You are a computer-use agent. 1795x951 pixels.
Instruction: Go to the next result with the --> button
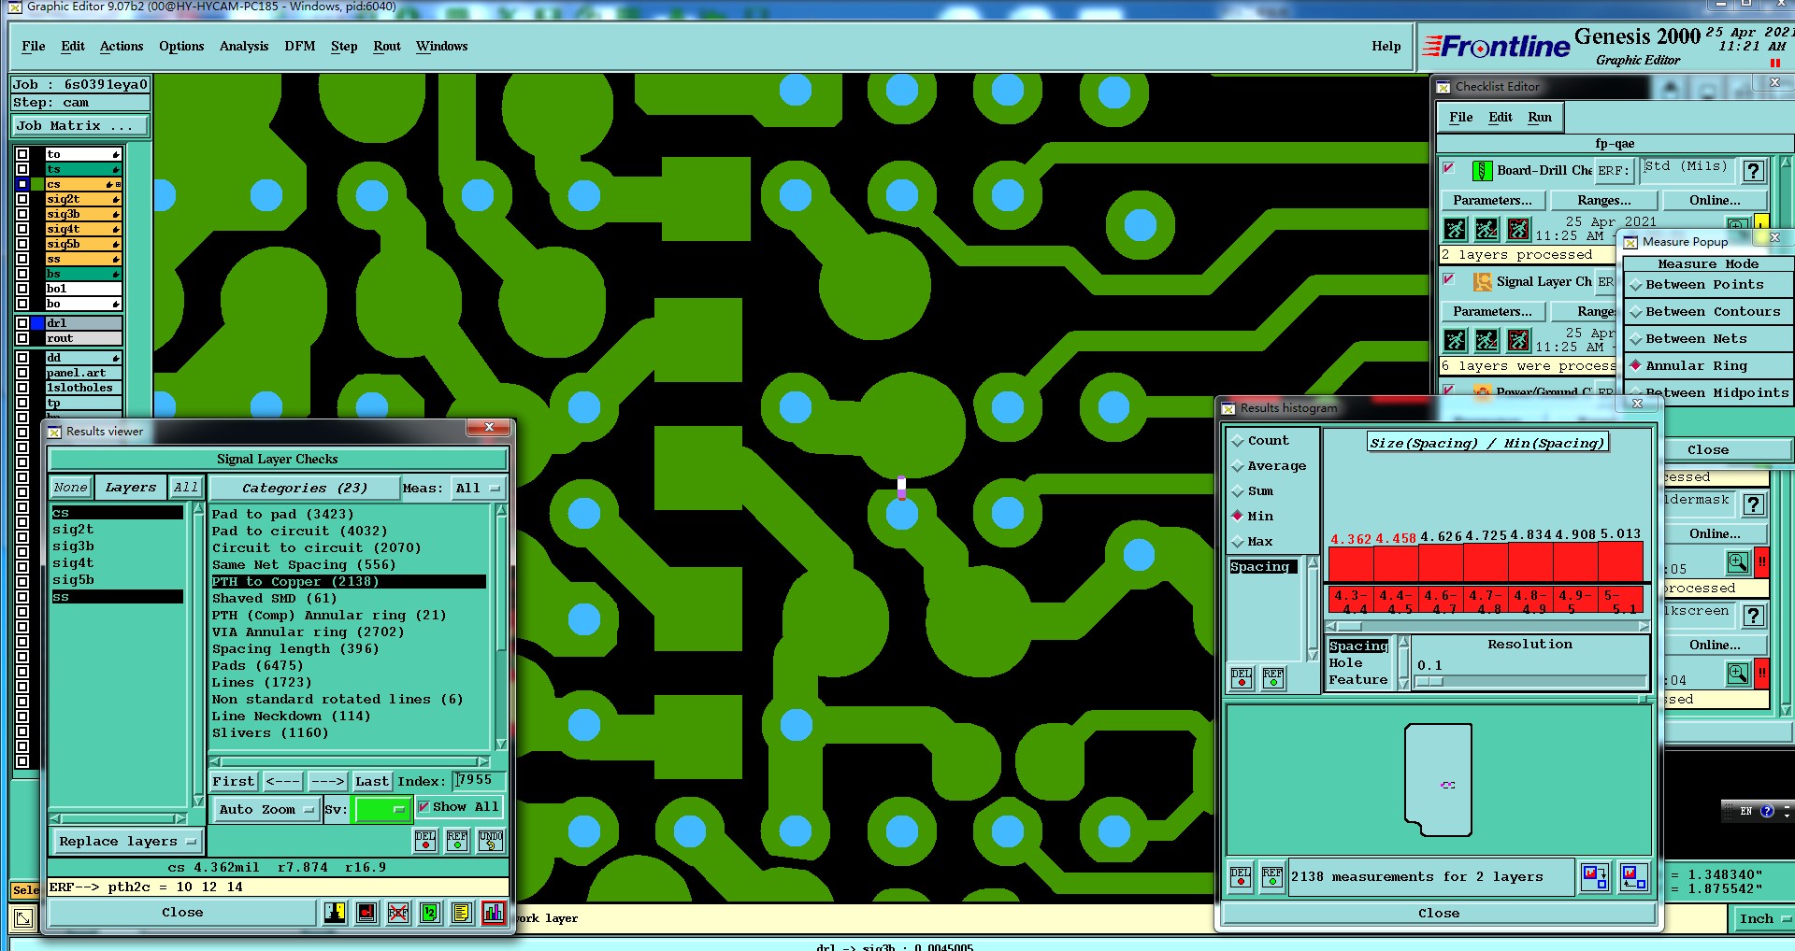327,782
